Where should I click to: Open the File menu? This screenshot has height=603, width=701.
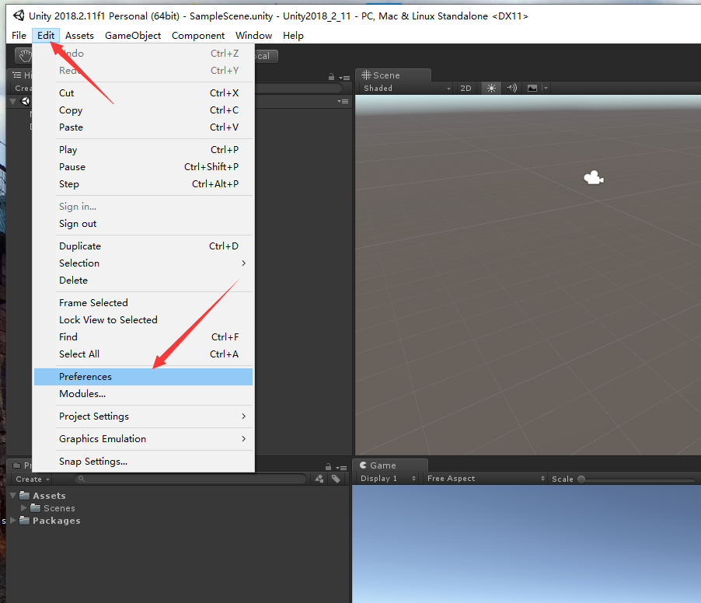coord(19,35)
